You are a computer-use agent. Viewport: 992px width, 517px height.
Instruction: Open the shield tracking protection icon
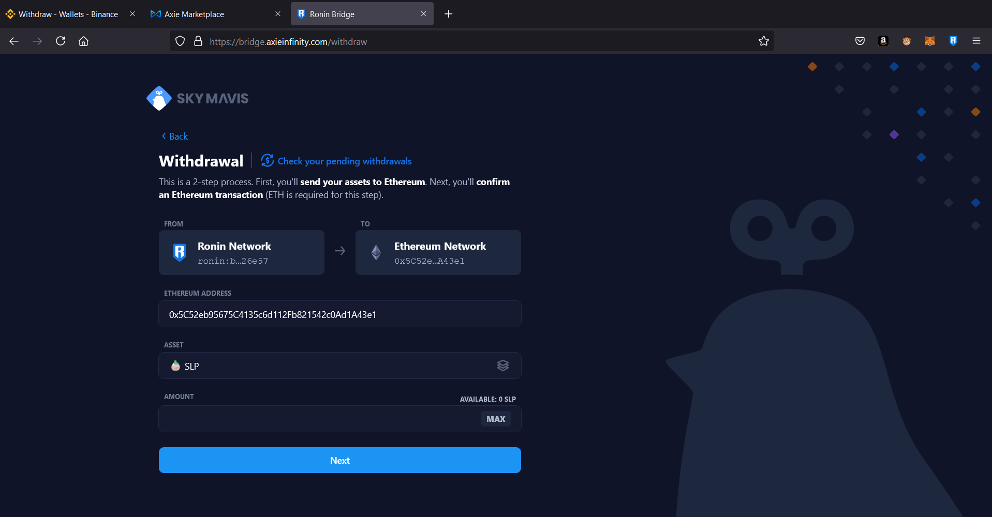180,41
